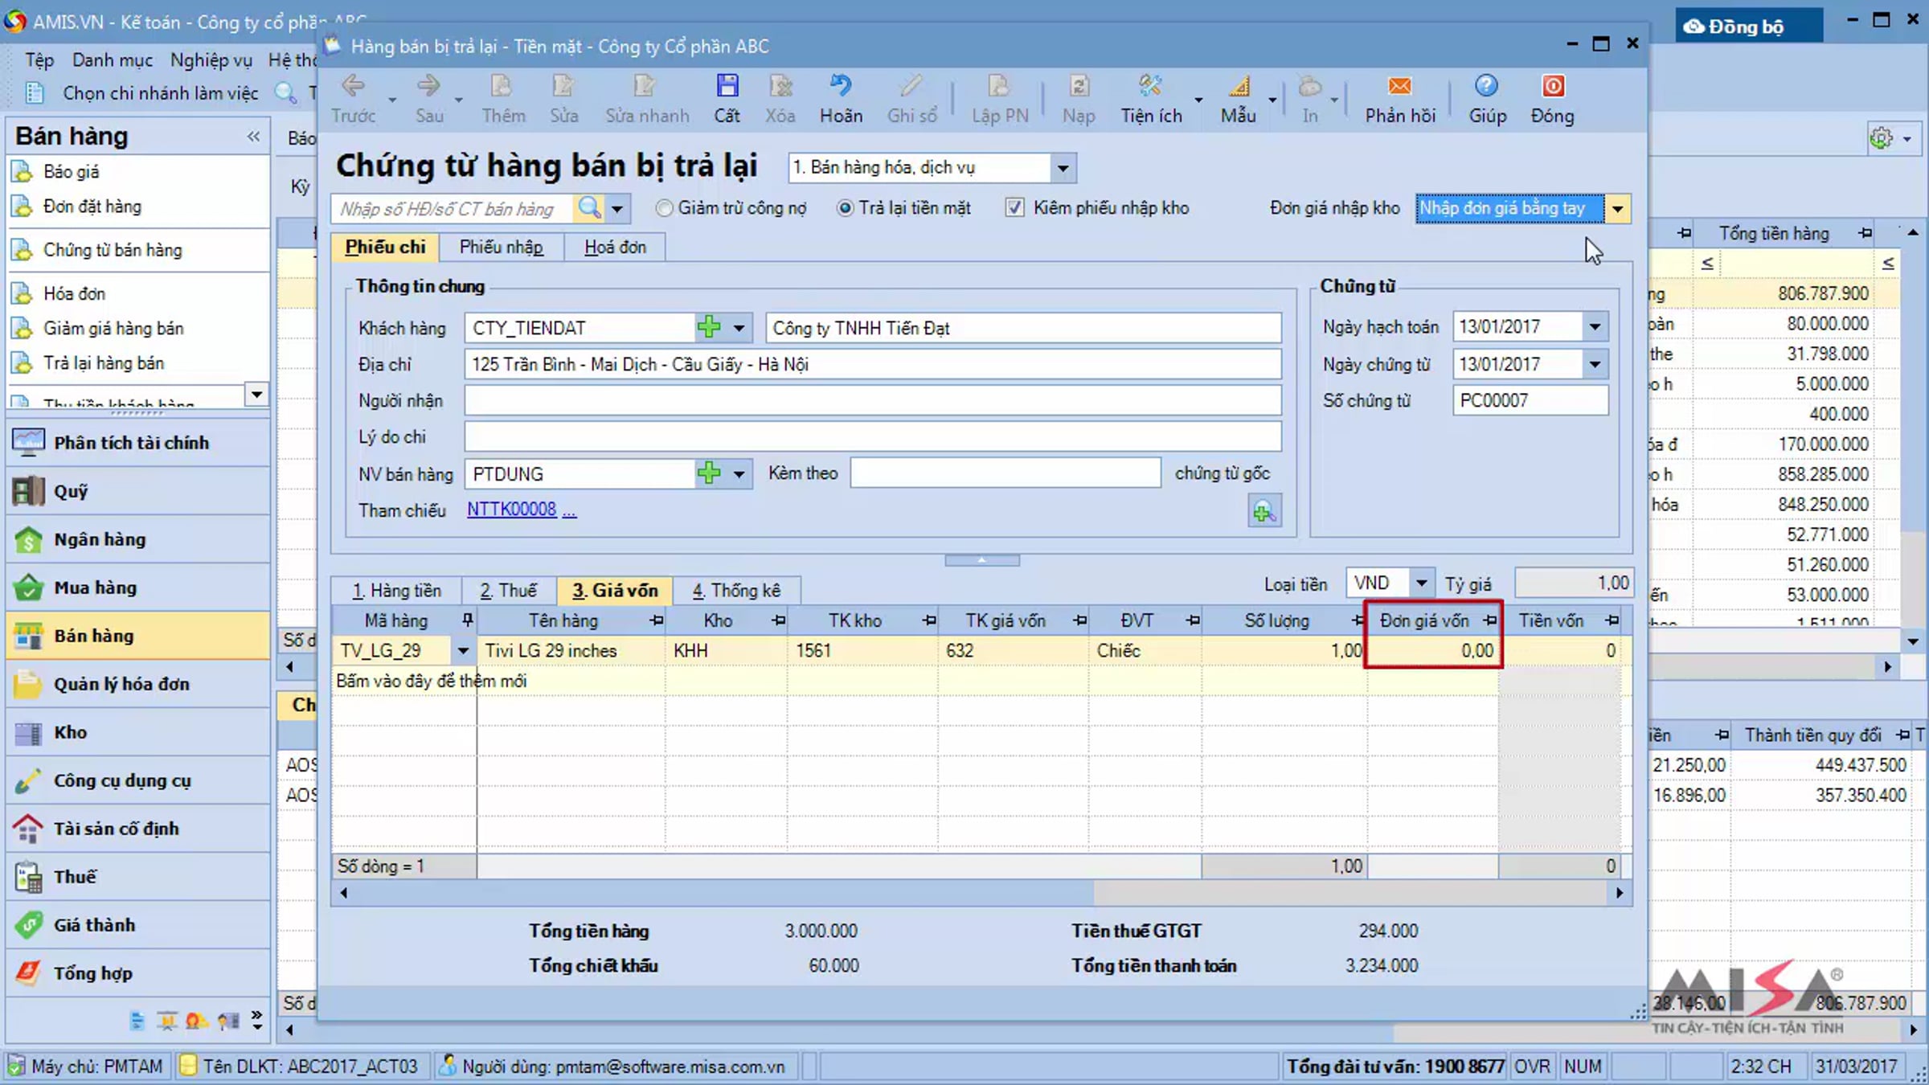1929x1085 pixels.
Task: Click the add reference document icon
Action: (1264, 511)
